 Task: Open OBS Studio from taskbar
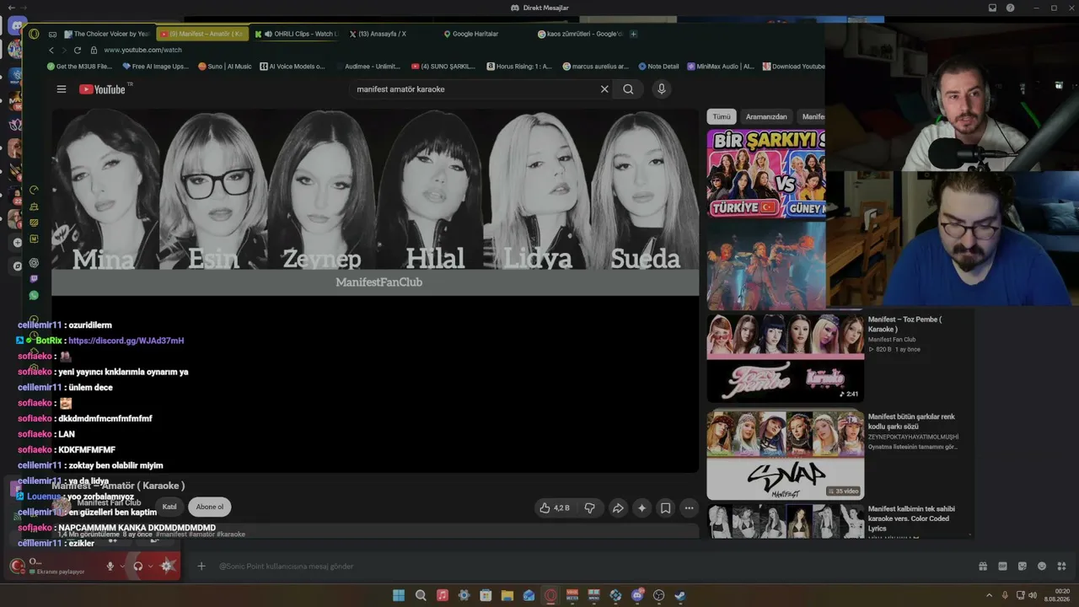point(658,595)
